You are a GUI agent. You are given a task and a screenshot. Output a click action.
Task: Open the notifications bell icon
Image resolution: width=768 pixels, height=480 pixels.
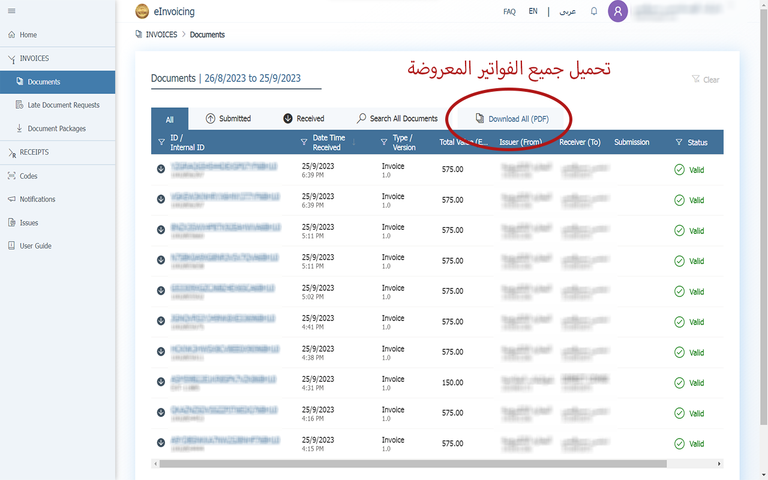coord(594,11)
